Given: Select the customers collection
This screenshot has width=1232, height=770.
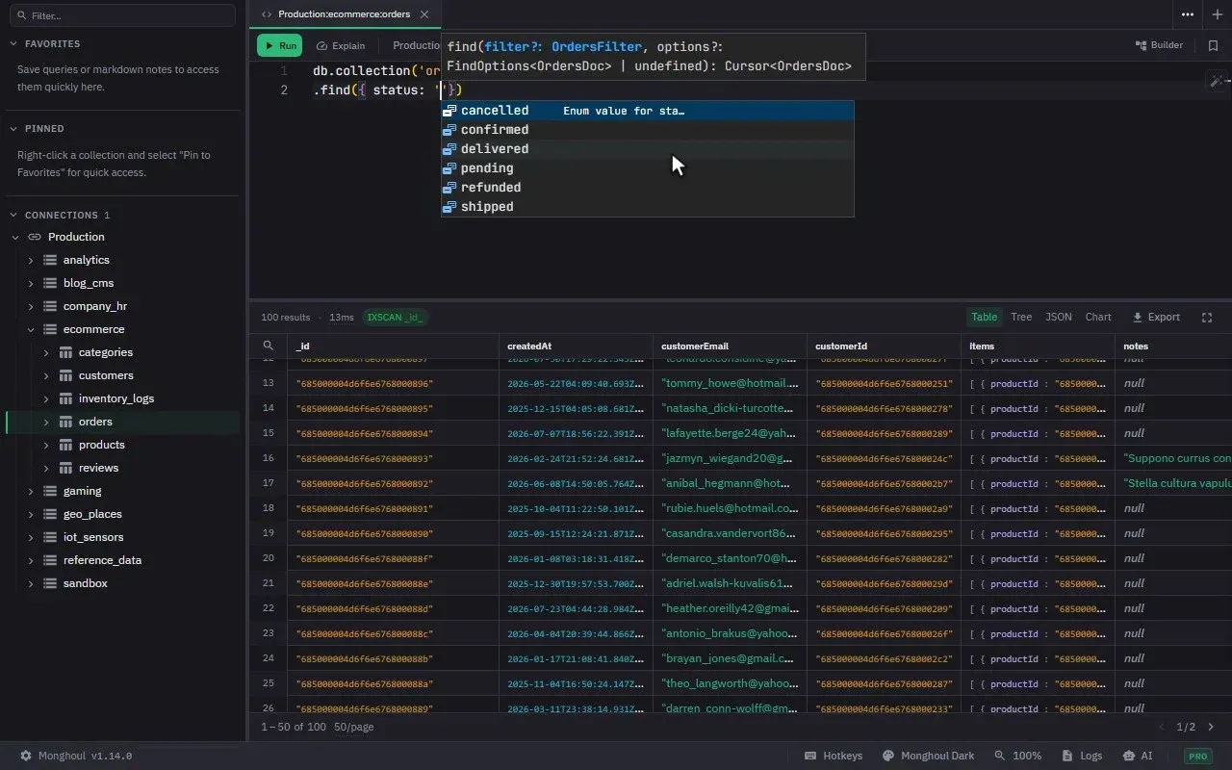Looking at the screenshot, I should 106,375.
